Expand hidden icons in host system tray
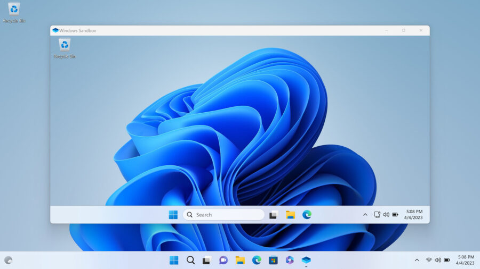480x269 pixels. pos(417,260)
